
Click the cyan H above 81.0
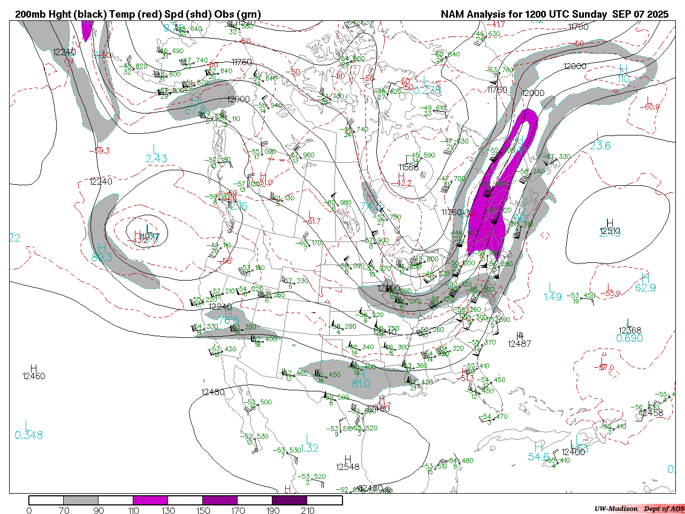click(361, 374)
